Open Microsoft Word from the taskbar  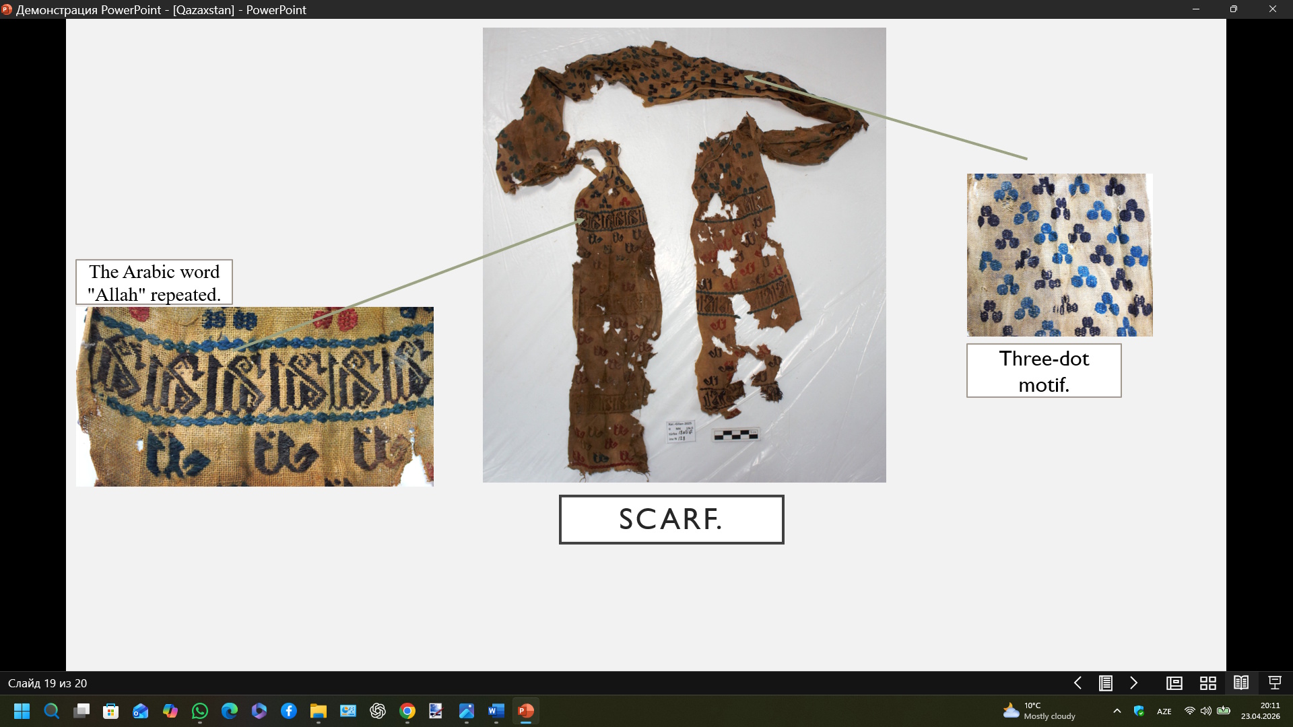tap(496, 711)
